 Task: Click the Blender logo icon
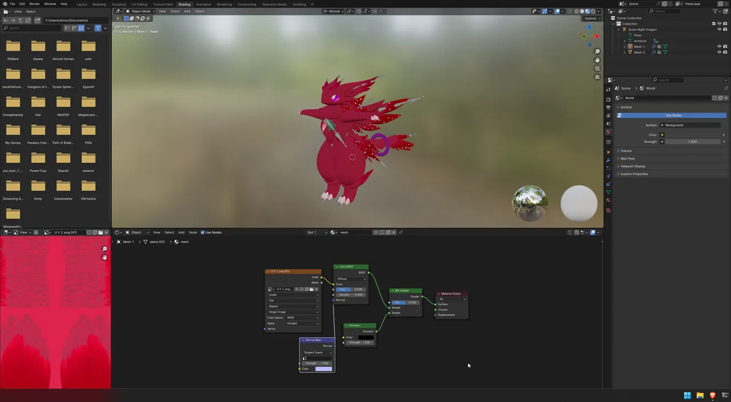pos(4,4)
